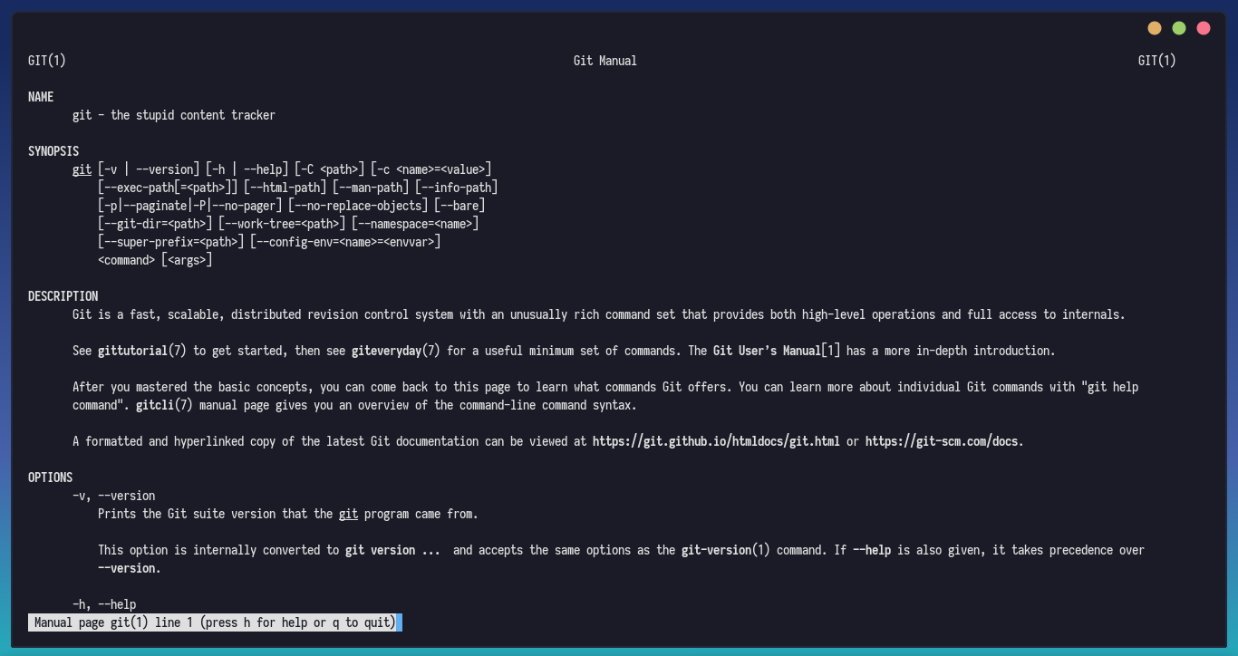Click the status bar showing line 1

[x=215, y=622]
